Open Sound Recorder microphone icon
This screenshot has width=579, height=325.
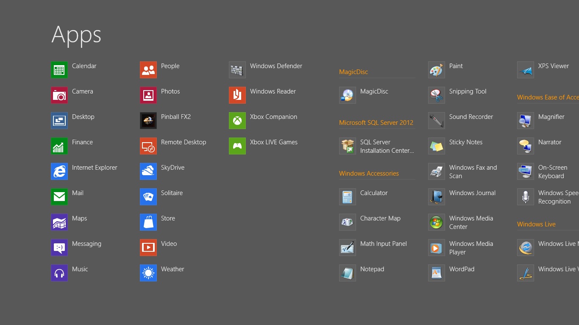[x=437, y=121]
